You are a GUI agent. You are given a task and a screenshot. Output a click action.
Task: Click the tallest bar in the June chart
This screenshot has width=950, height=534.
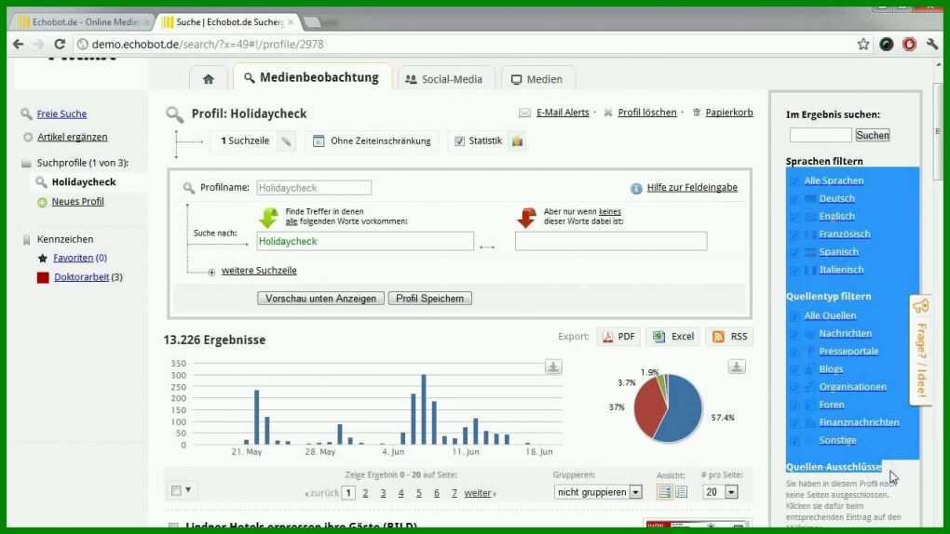click(x=424, y=410)
